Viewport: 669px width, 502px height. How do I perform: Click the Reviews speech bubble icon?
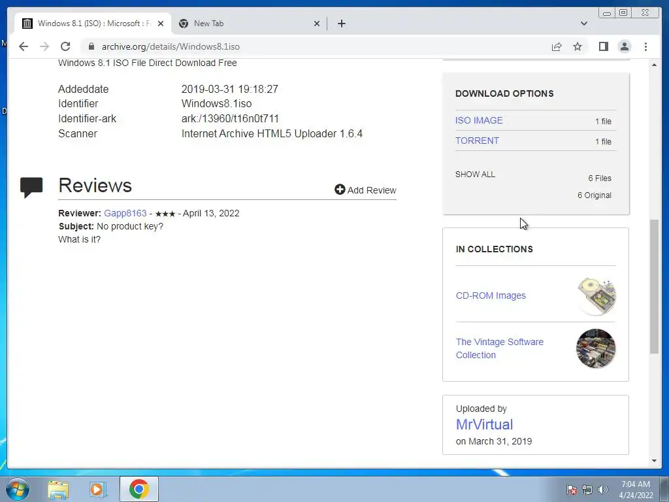click(31, 188)
